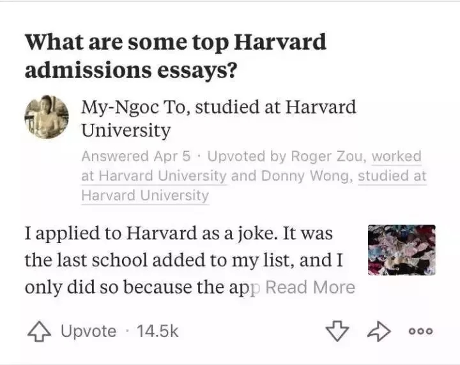Click 'Upvoted by' text in byline
This screenshot has width=460, height=365.
pyautogui.click(x=247, y=156)
